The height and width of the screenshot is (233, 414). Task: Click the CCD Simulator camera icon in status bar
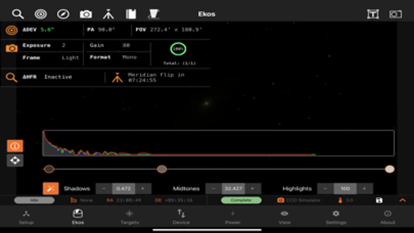(x=281, y=200)
